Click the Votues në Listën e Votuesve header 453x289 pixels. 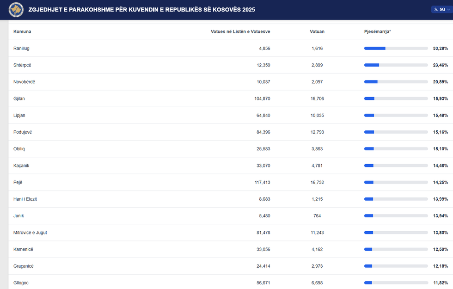(240, 31)
